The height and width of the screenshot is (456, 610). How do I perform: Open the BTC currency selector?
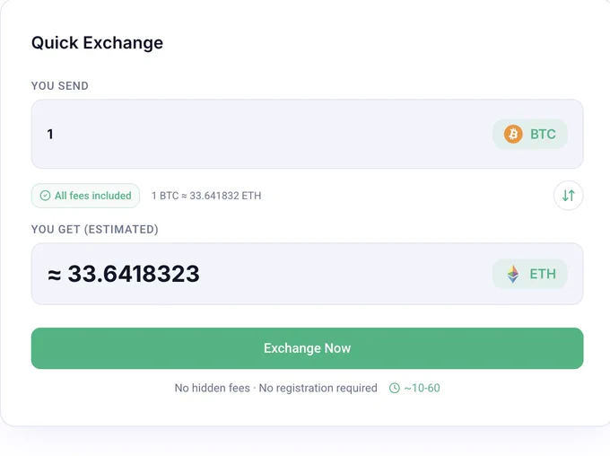[x=530, y=134]
